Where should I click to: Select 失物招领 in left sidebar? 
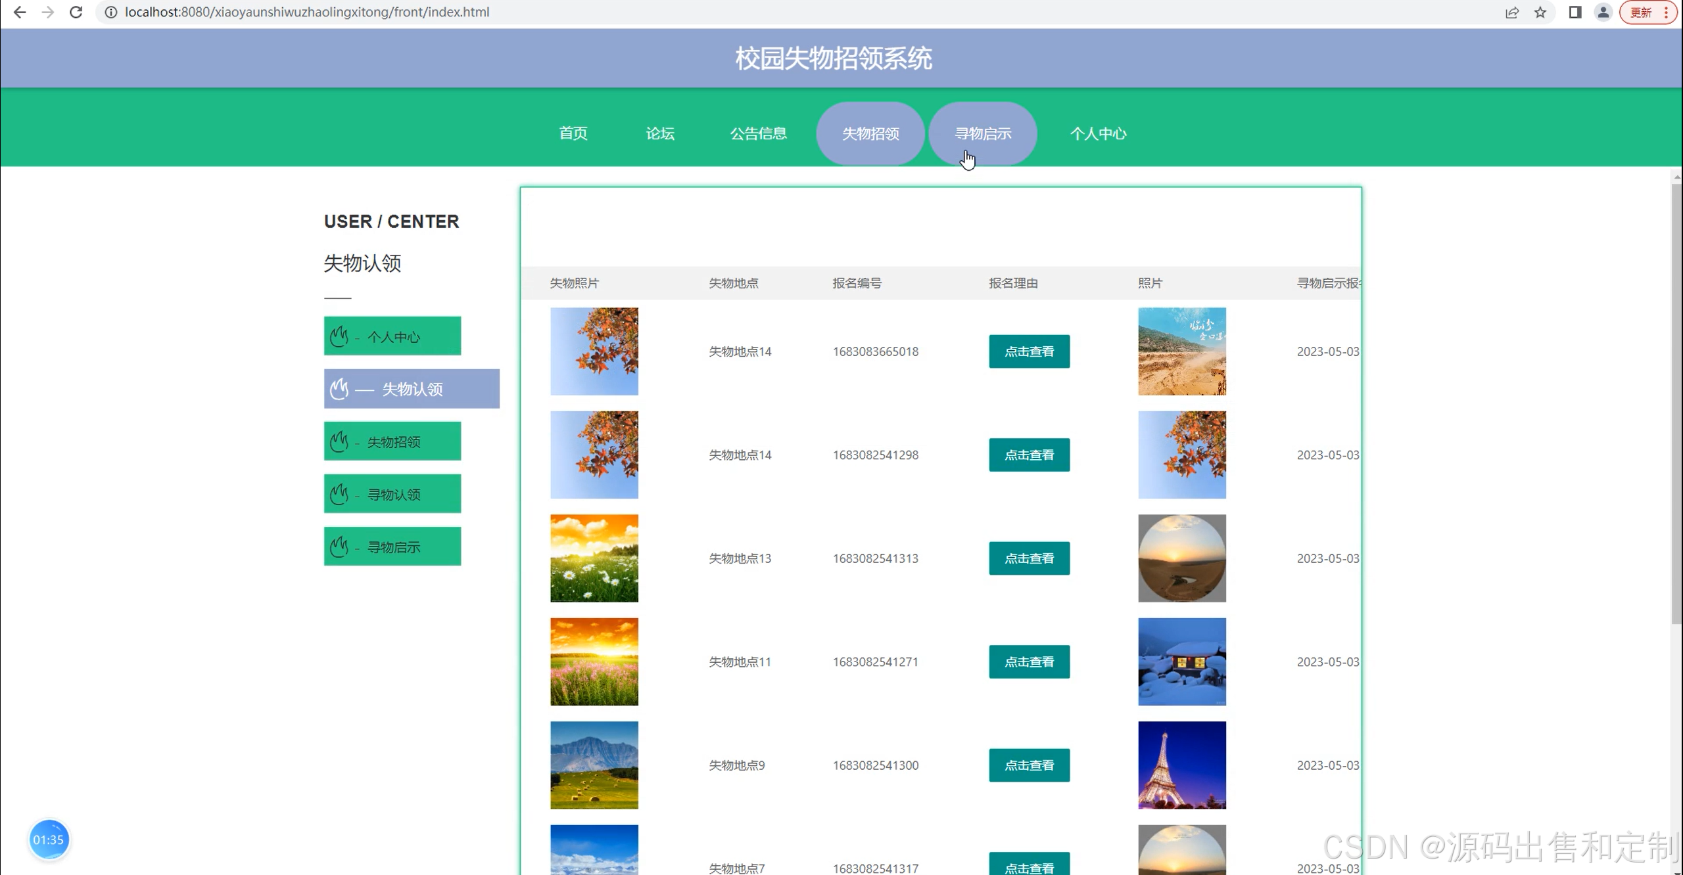(x=392, y=441)
